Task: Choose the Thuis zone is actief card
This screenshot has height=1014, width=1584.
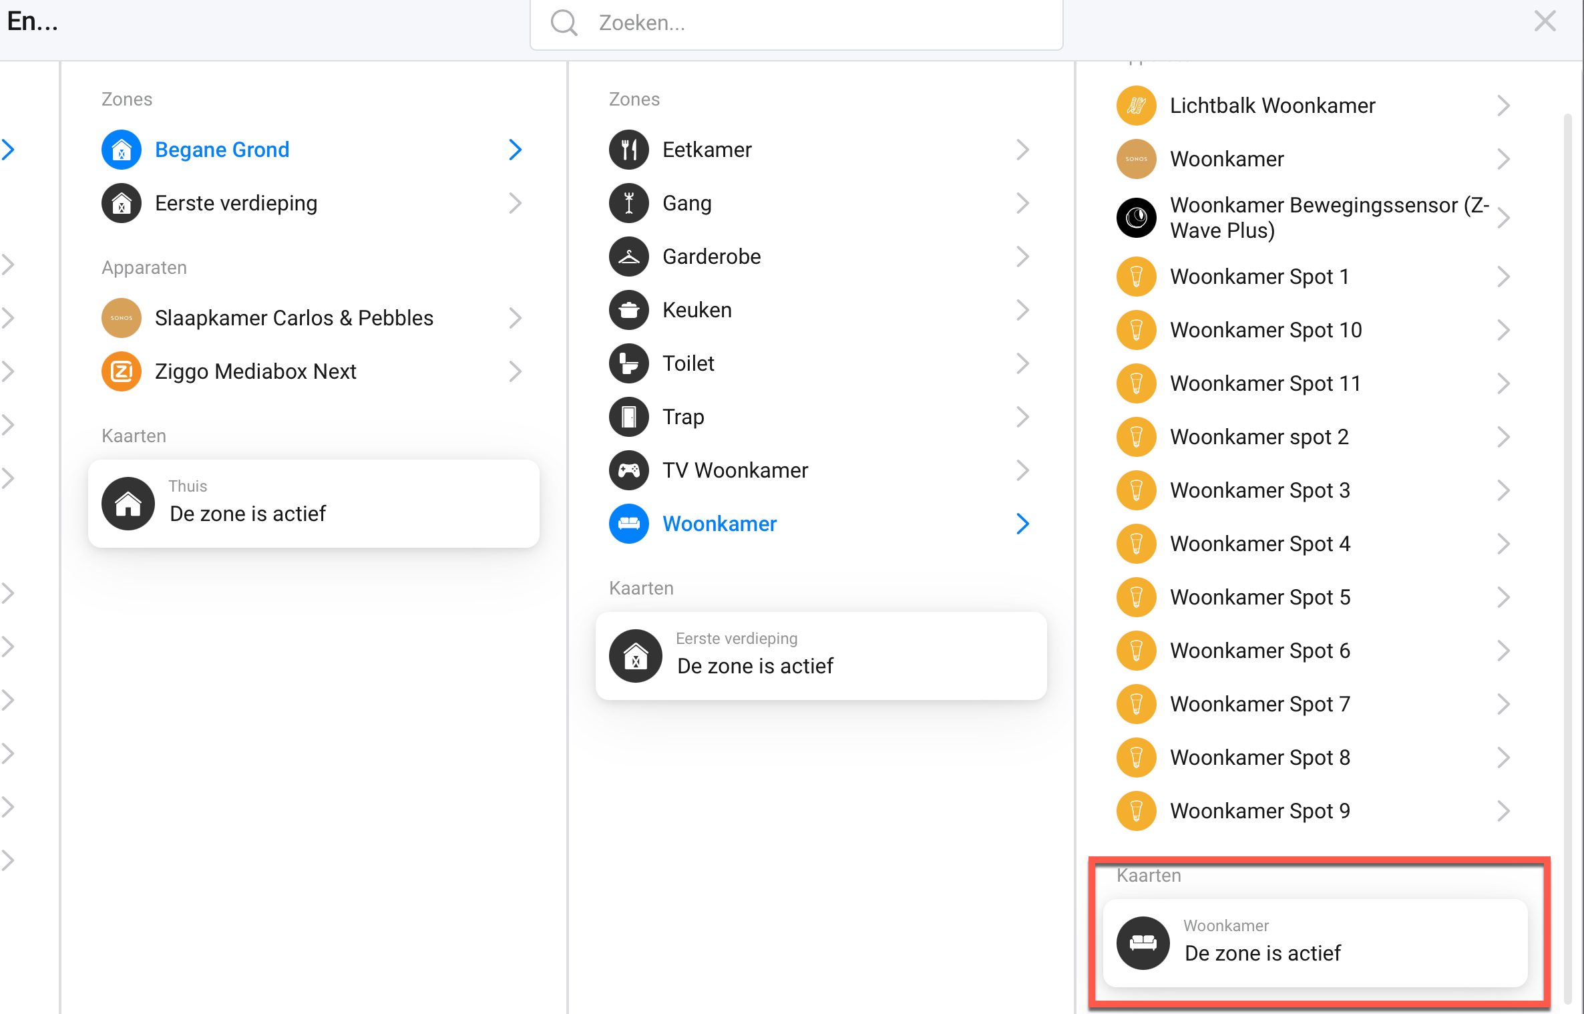Action: point(313,504)
